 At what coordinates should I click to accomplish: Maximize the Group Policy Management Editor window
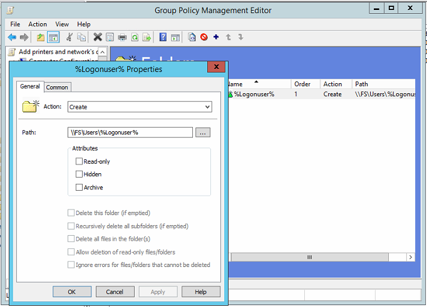tap(391, 8)
